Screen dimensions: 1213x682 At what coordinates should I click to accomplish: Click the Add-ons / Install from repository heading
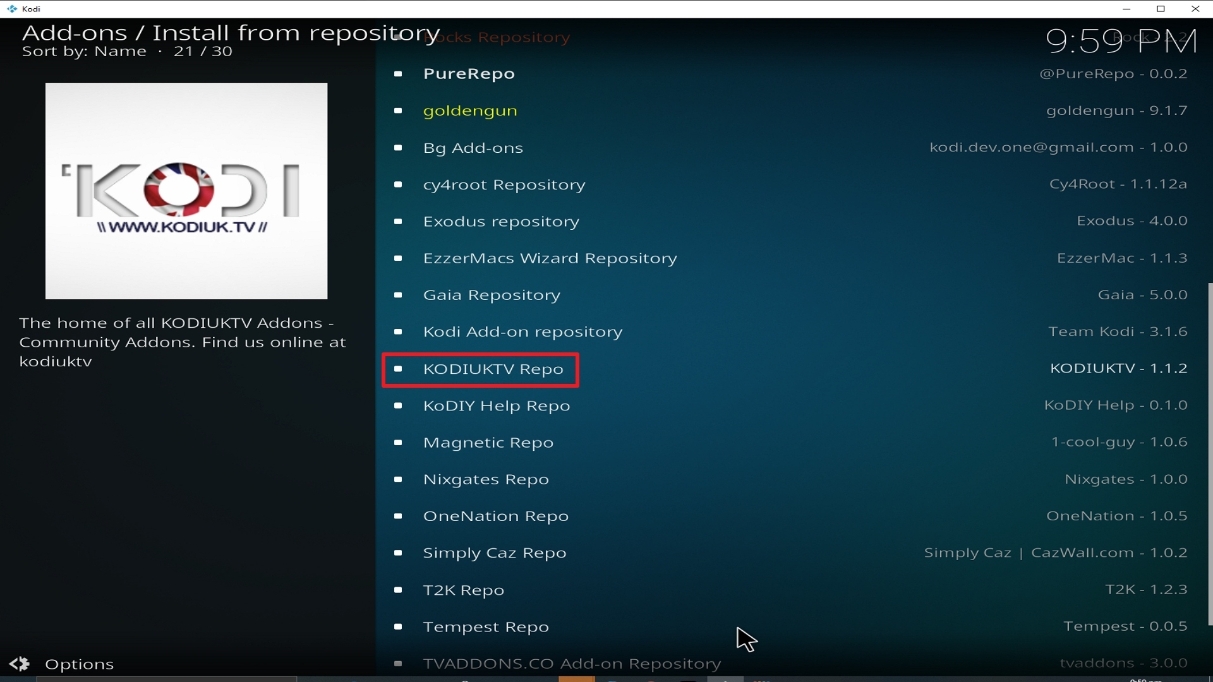(x=231, y=33)
